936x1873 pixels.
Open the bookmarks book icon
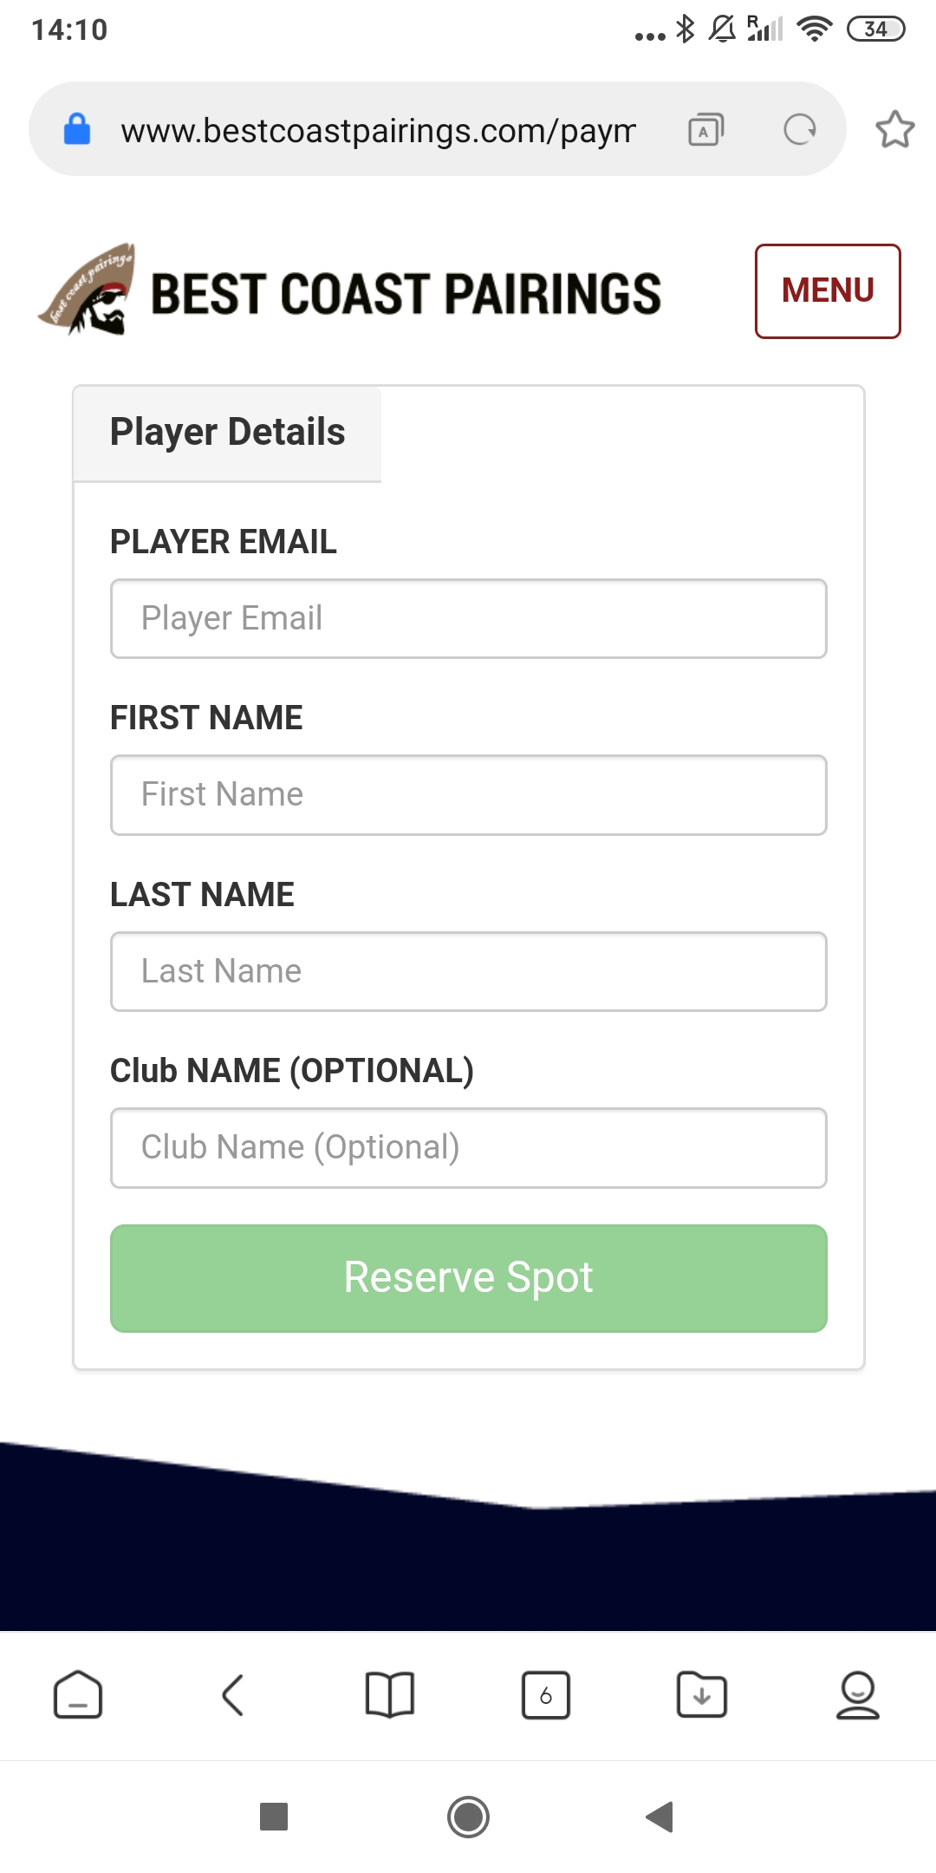pos(390,1694)
